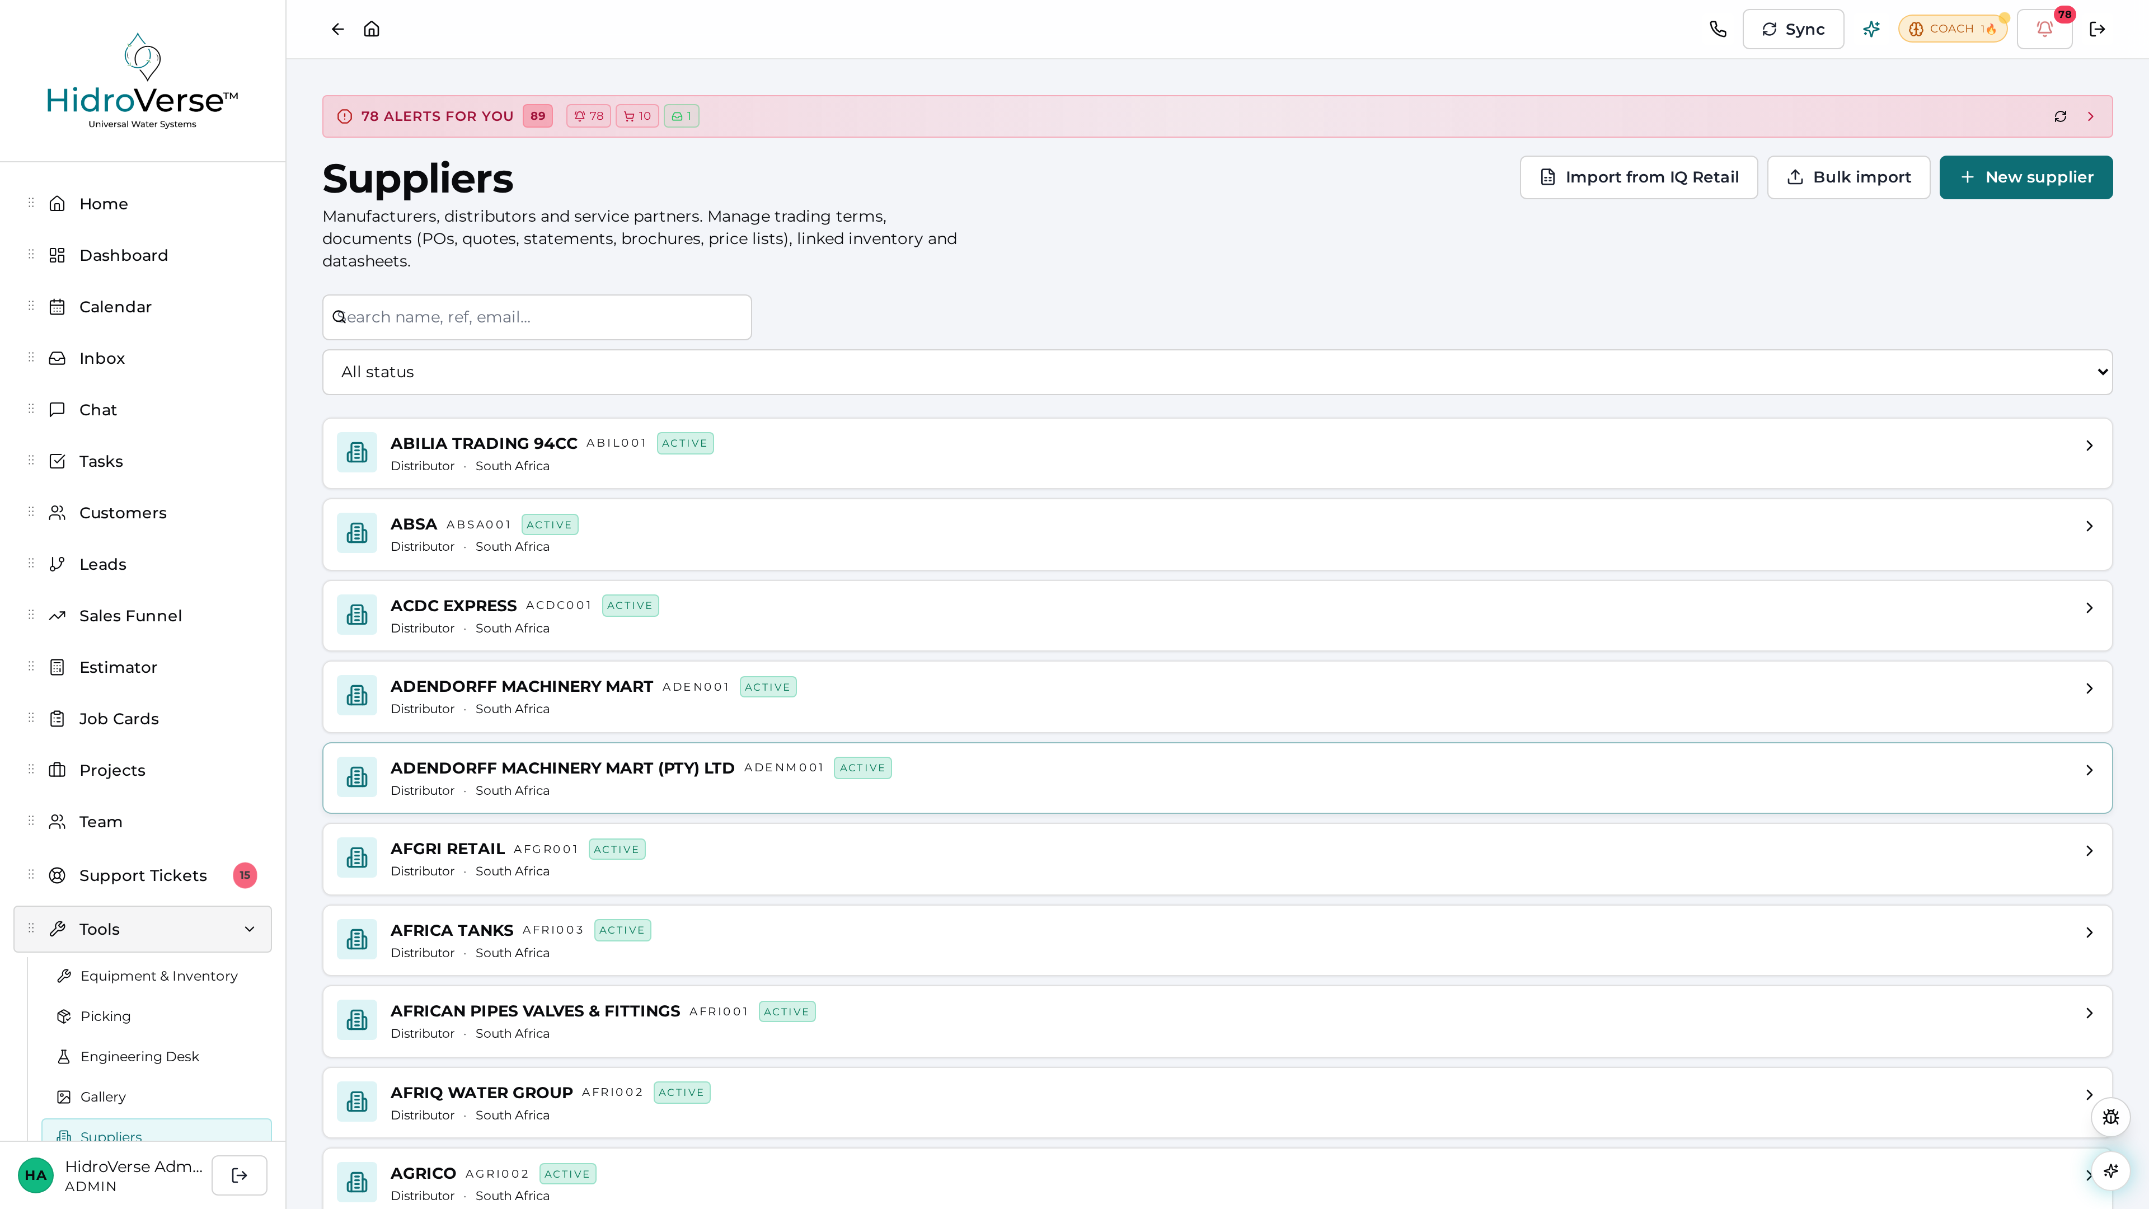Open the bug report floating icon
This screenshot has height=1209, width=2149.
[2110, 1117]
